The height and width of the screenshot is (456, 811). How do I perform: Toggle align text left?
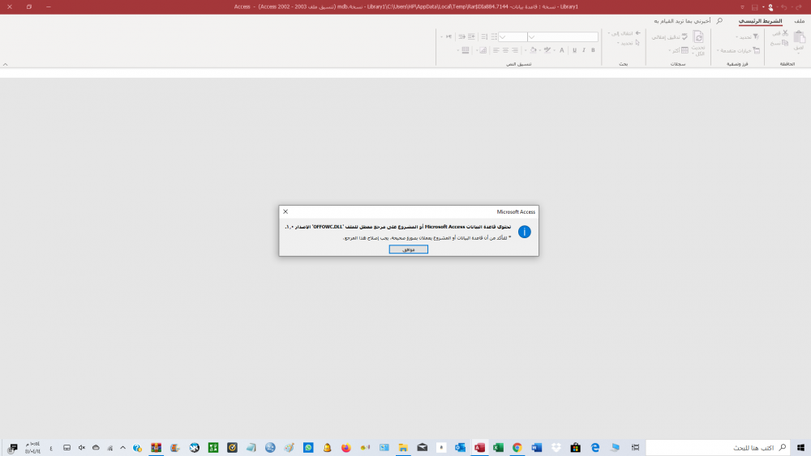click(x=496, y=50)
